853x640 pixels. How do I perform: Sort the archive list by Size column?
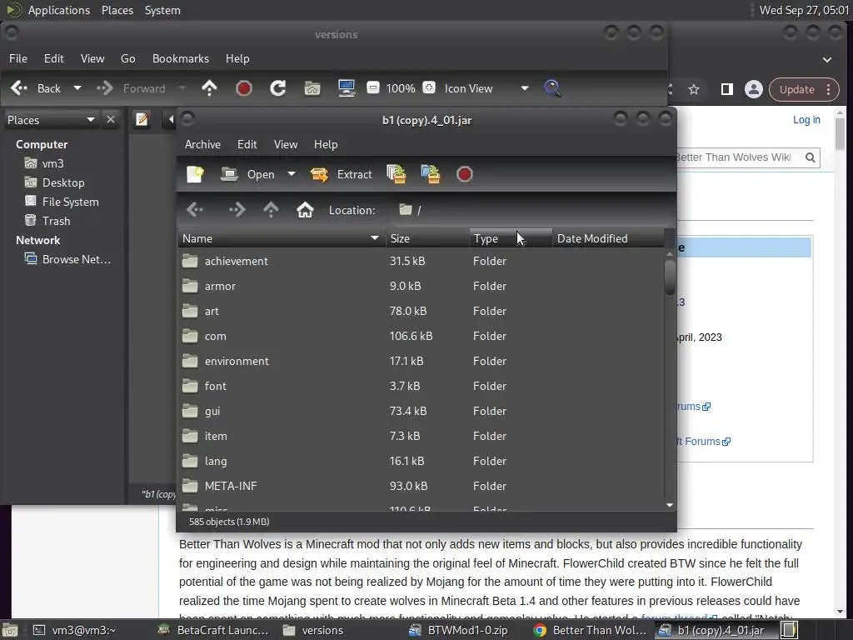[427, 238]
